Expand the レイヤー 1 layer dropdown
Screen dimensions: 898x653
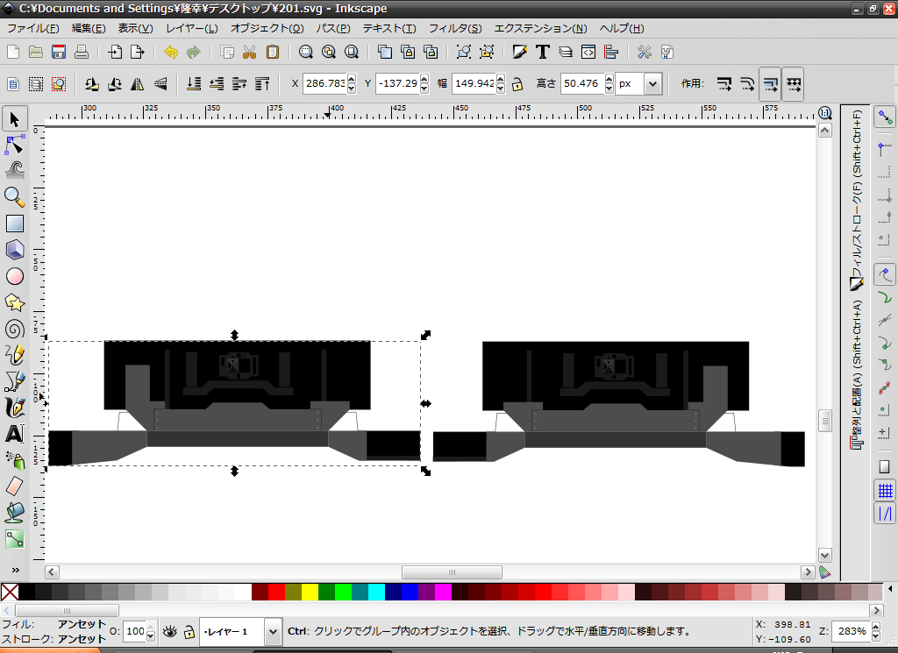coord(272,631)
